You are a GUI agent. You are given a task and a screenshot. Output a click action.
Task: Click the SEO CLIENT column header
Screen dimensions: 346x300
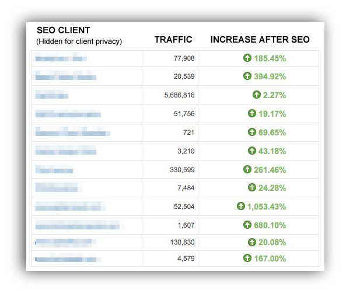(x=64, y=30)
